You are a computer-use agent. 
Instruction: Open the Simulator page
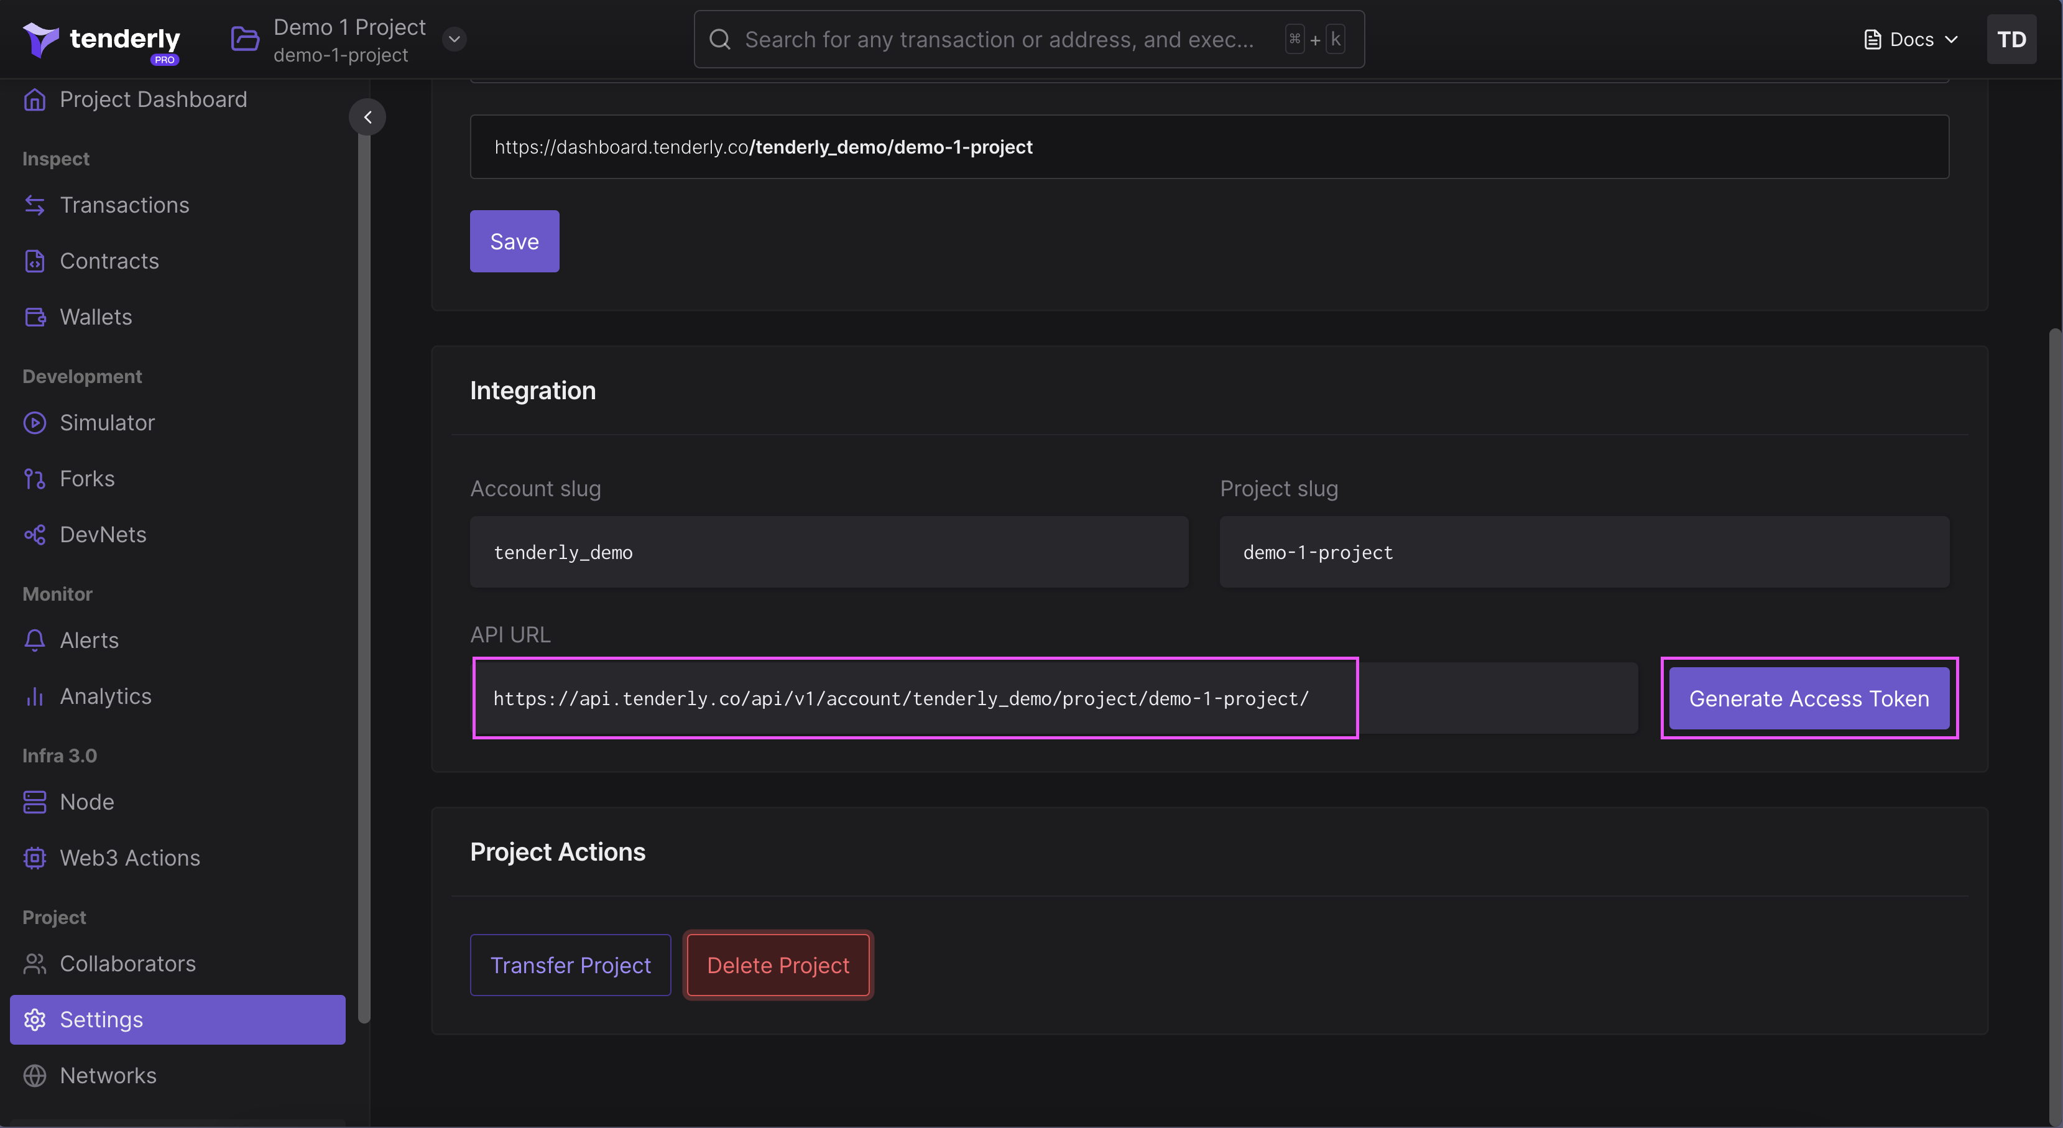point(108,423)
